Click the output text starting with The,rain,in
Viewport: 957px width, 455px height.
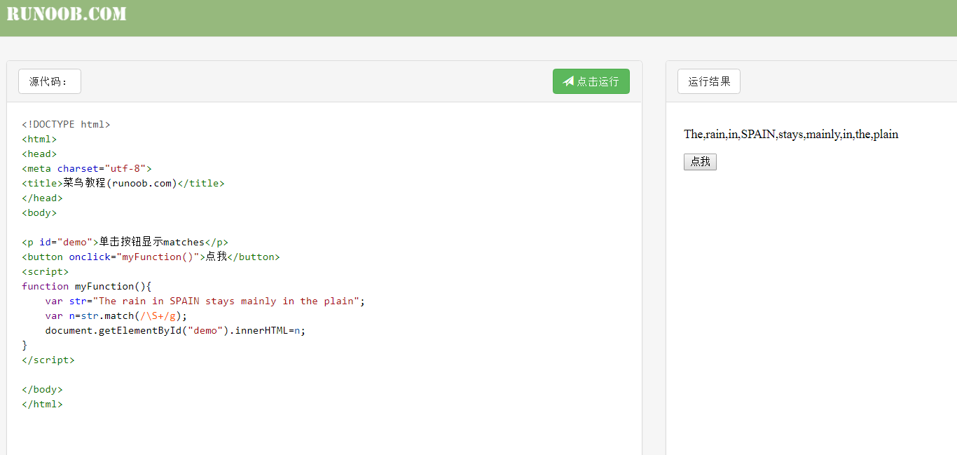coord(790,134)
